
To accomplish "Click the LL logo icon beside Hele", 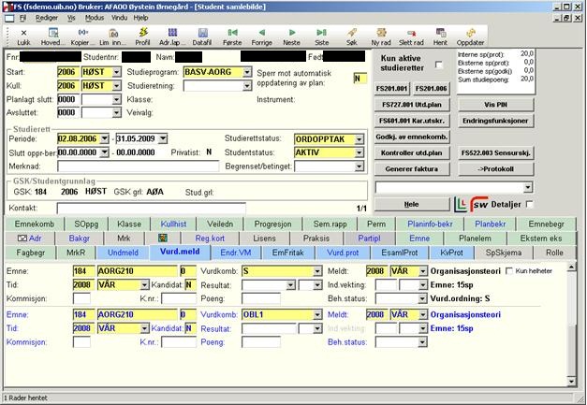I will [460, 204].
